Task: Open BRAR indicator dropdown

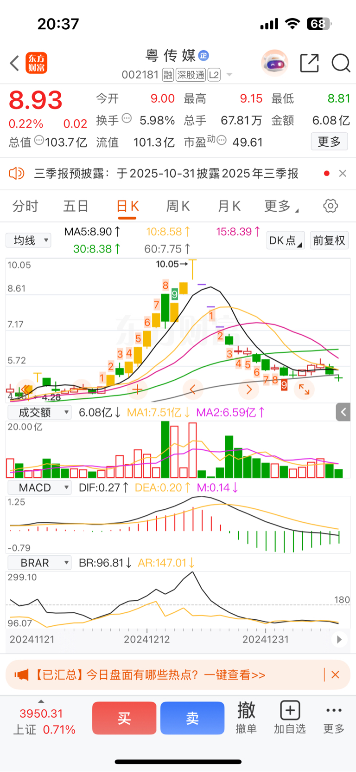Action: coord(39,563)
